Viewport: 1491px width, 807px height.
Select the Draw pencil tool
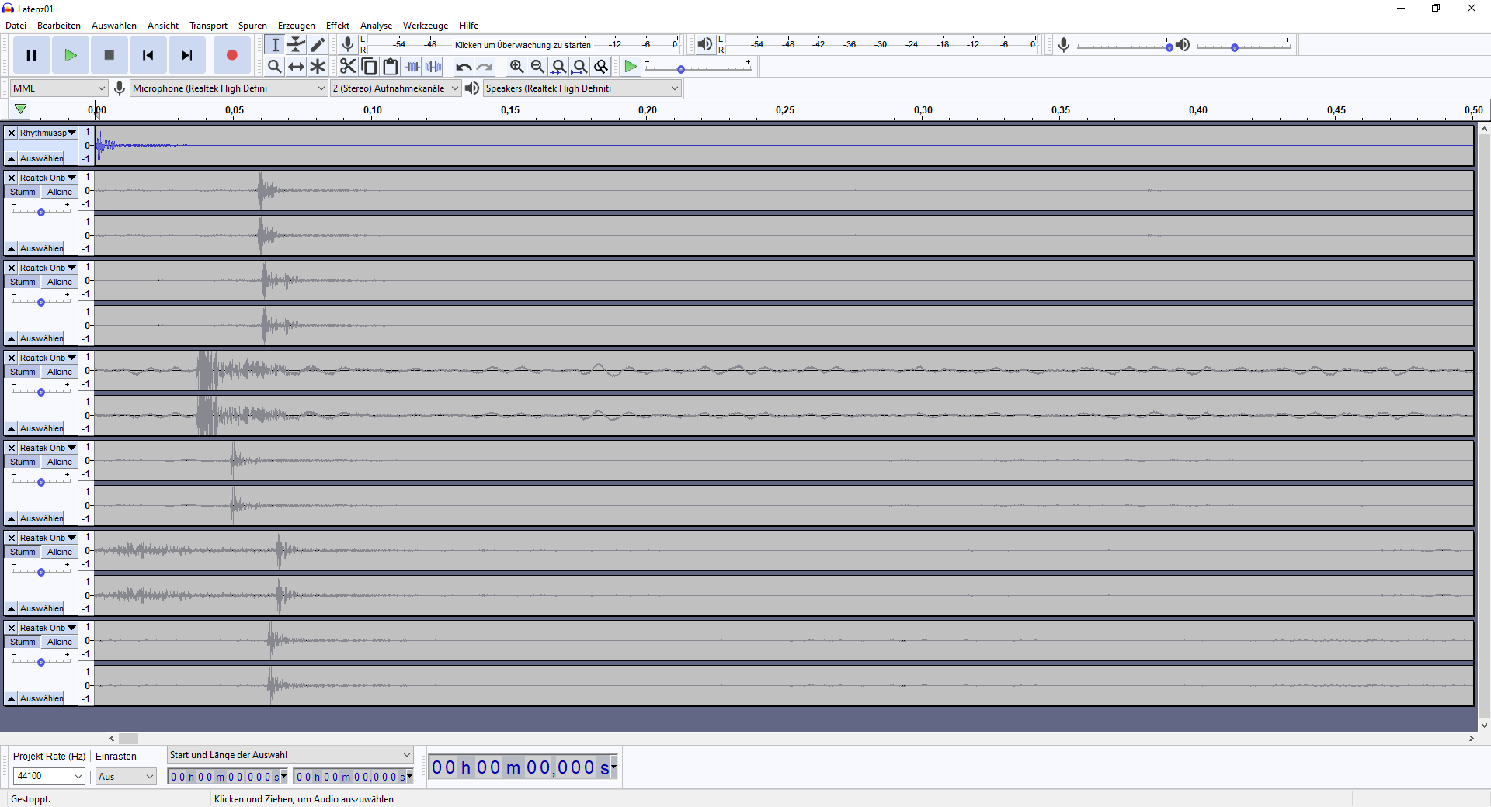tap(318, 45)
